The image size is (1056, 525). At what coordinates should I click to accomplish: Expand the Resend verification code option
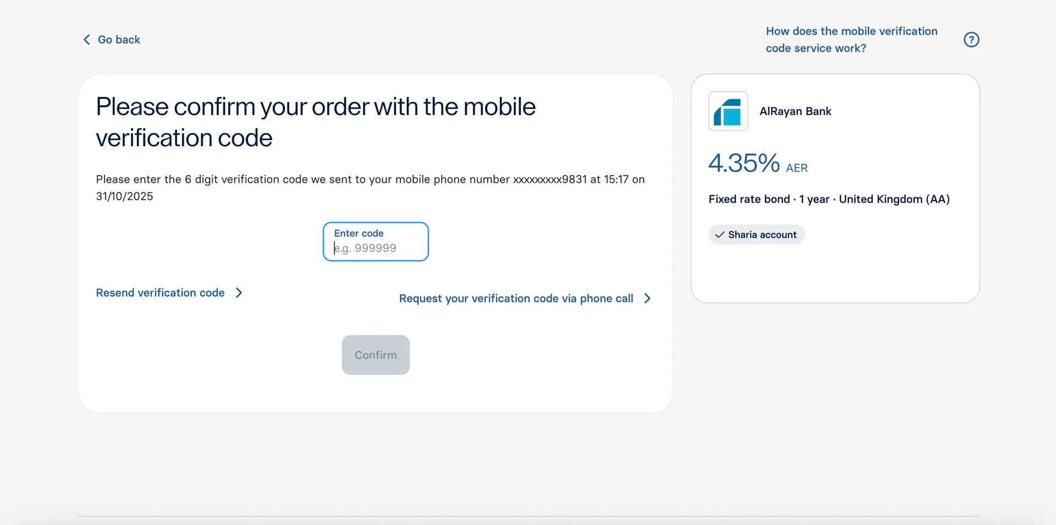tap(160, 292)
